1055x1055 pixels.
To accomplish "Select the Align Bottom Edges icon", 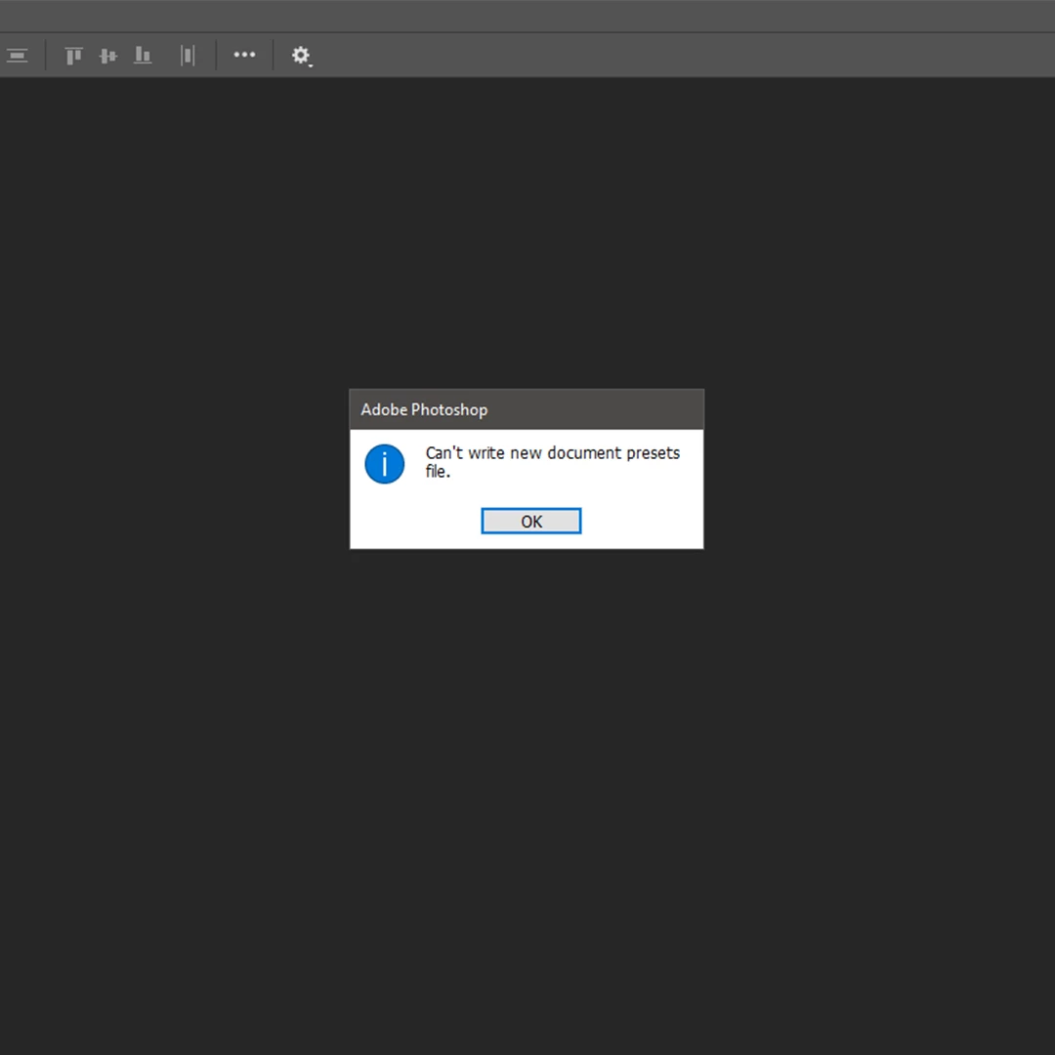I will 143,55.
